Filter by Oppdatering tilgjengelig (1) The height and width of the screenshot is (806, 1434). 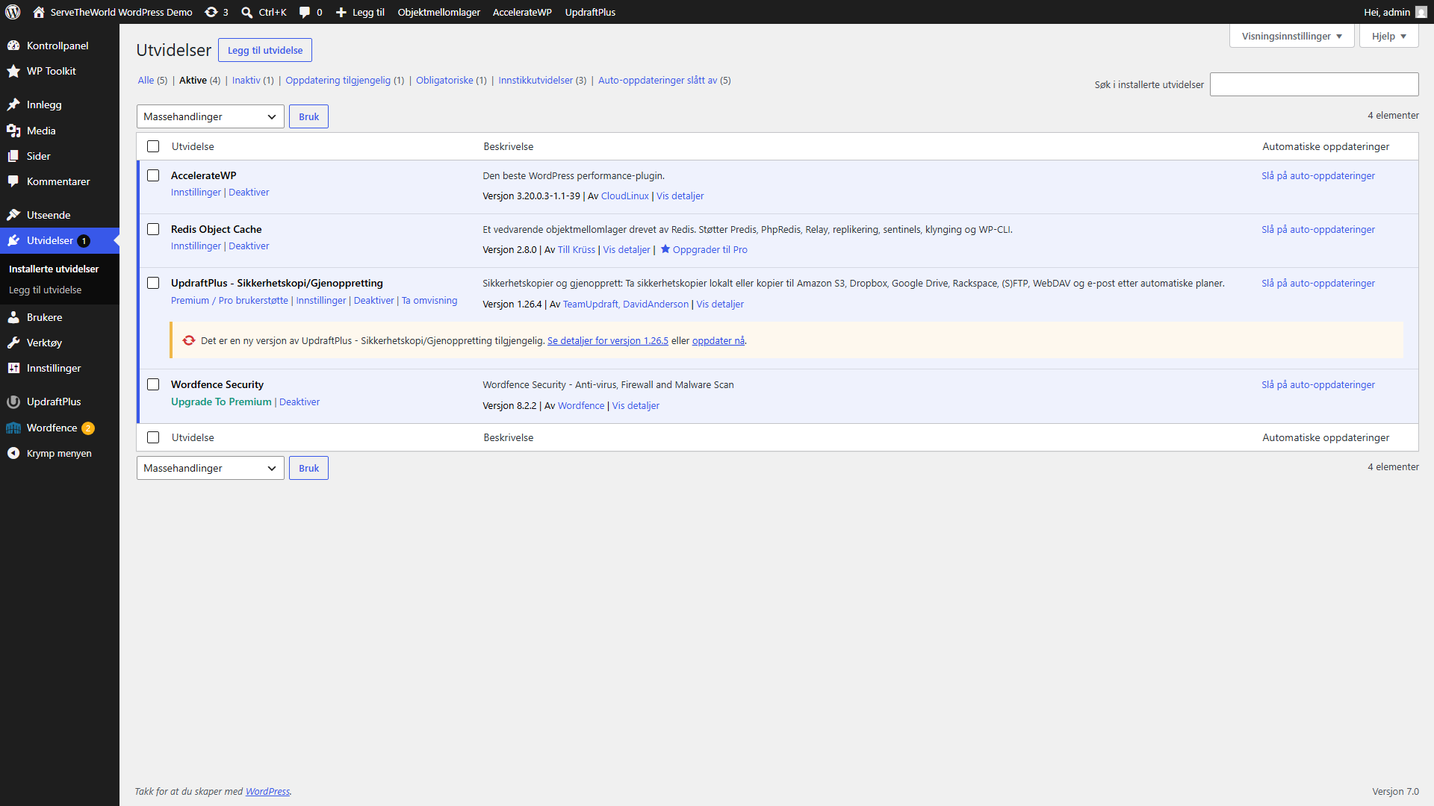pos(344,80)
